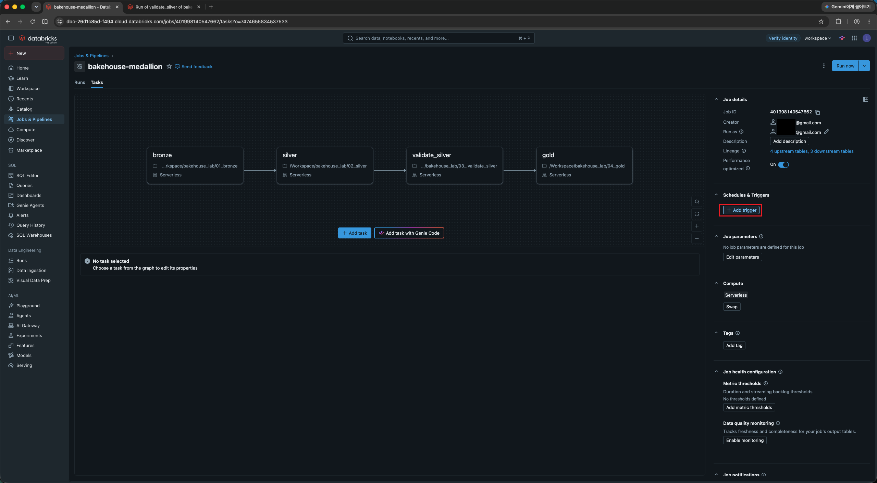Click the Add trigger button

(x=741, y=210)
